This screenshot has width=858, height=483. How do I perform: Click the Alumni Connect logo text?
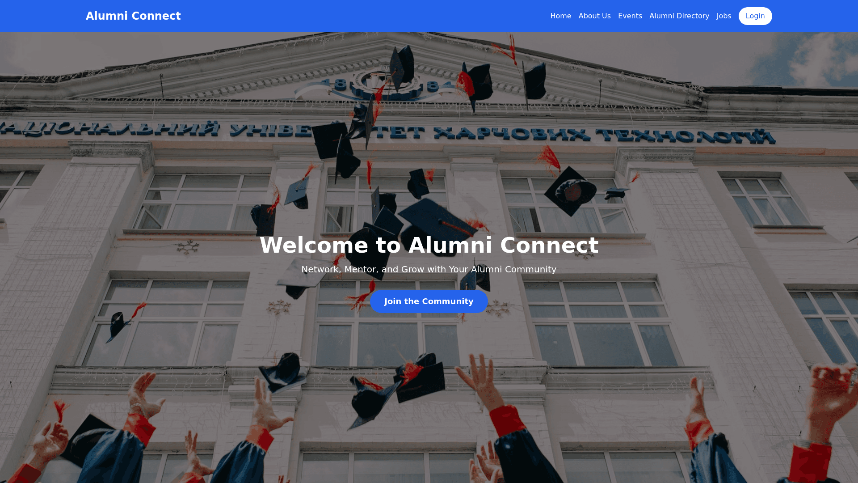pos(133,16)
